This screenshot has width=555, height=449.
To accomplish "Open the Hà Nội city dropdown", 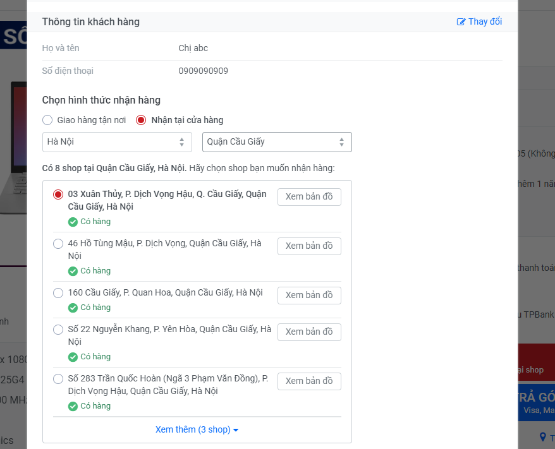I will (117, 142).
